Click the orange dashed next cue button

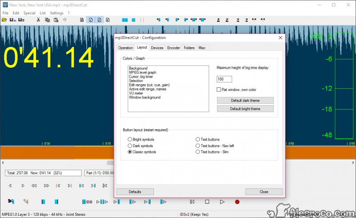70,186
